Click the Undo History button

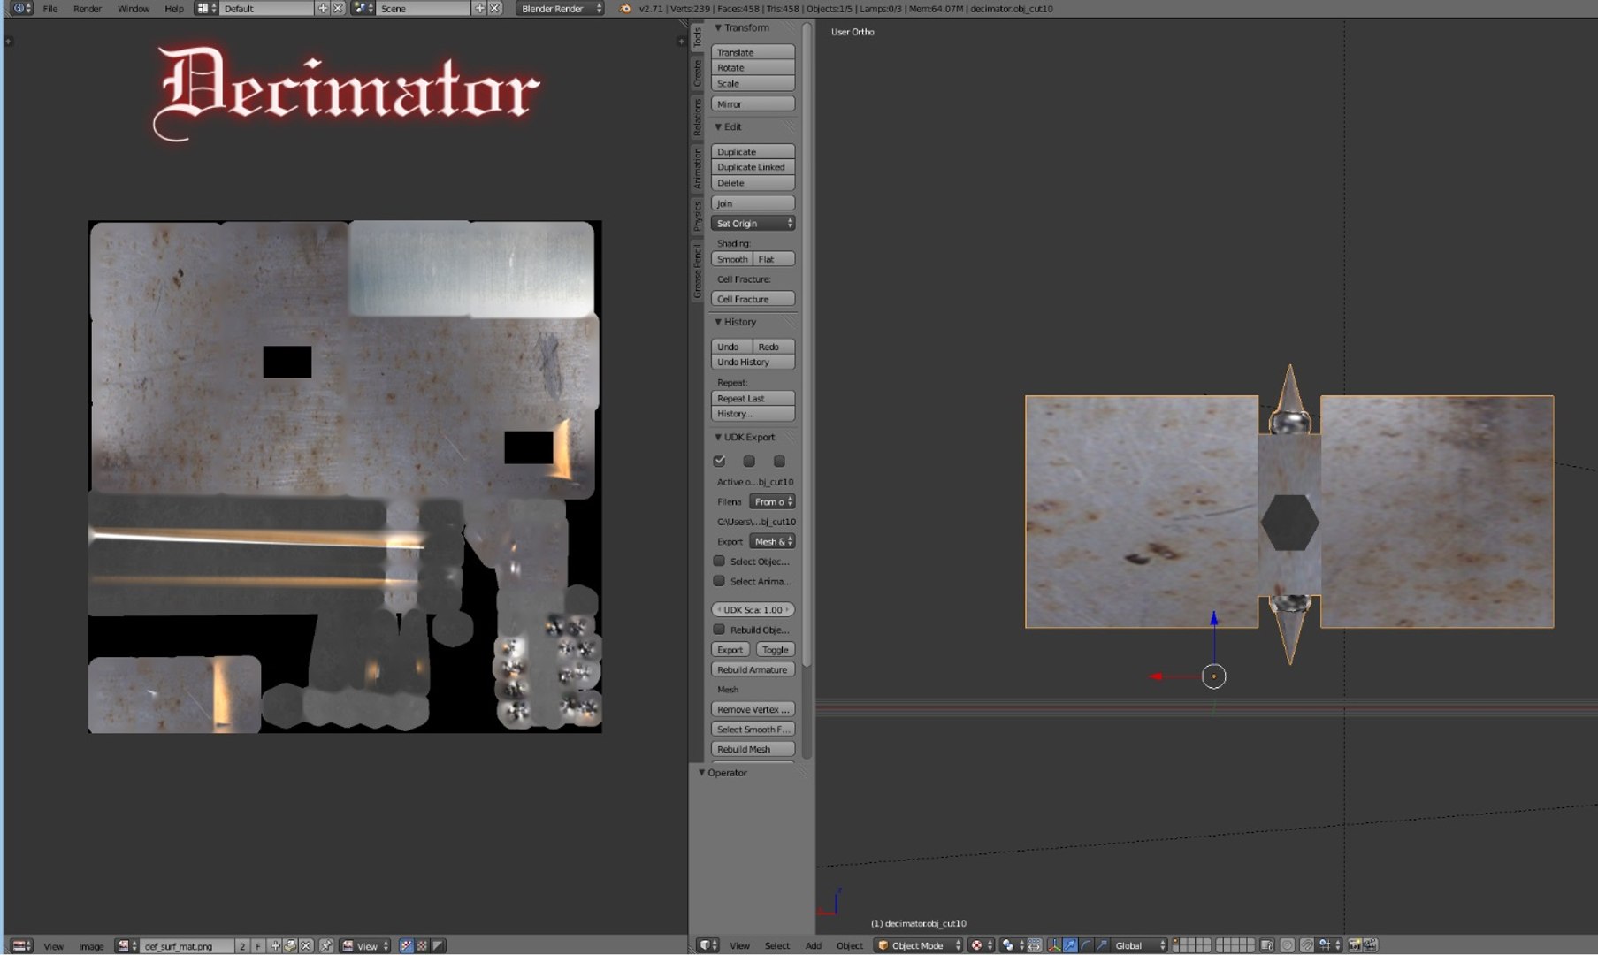(x=753, y=362)
